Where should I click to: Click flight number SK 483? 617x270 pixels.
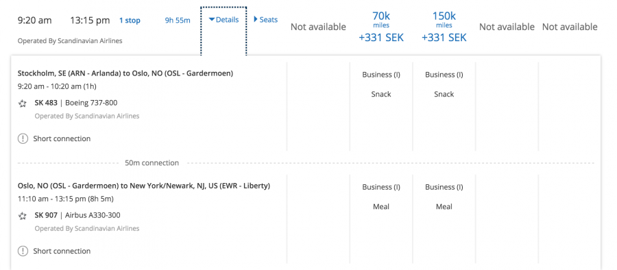coord(46,103)
